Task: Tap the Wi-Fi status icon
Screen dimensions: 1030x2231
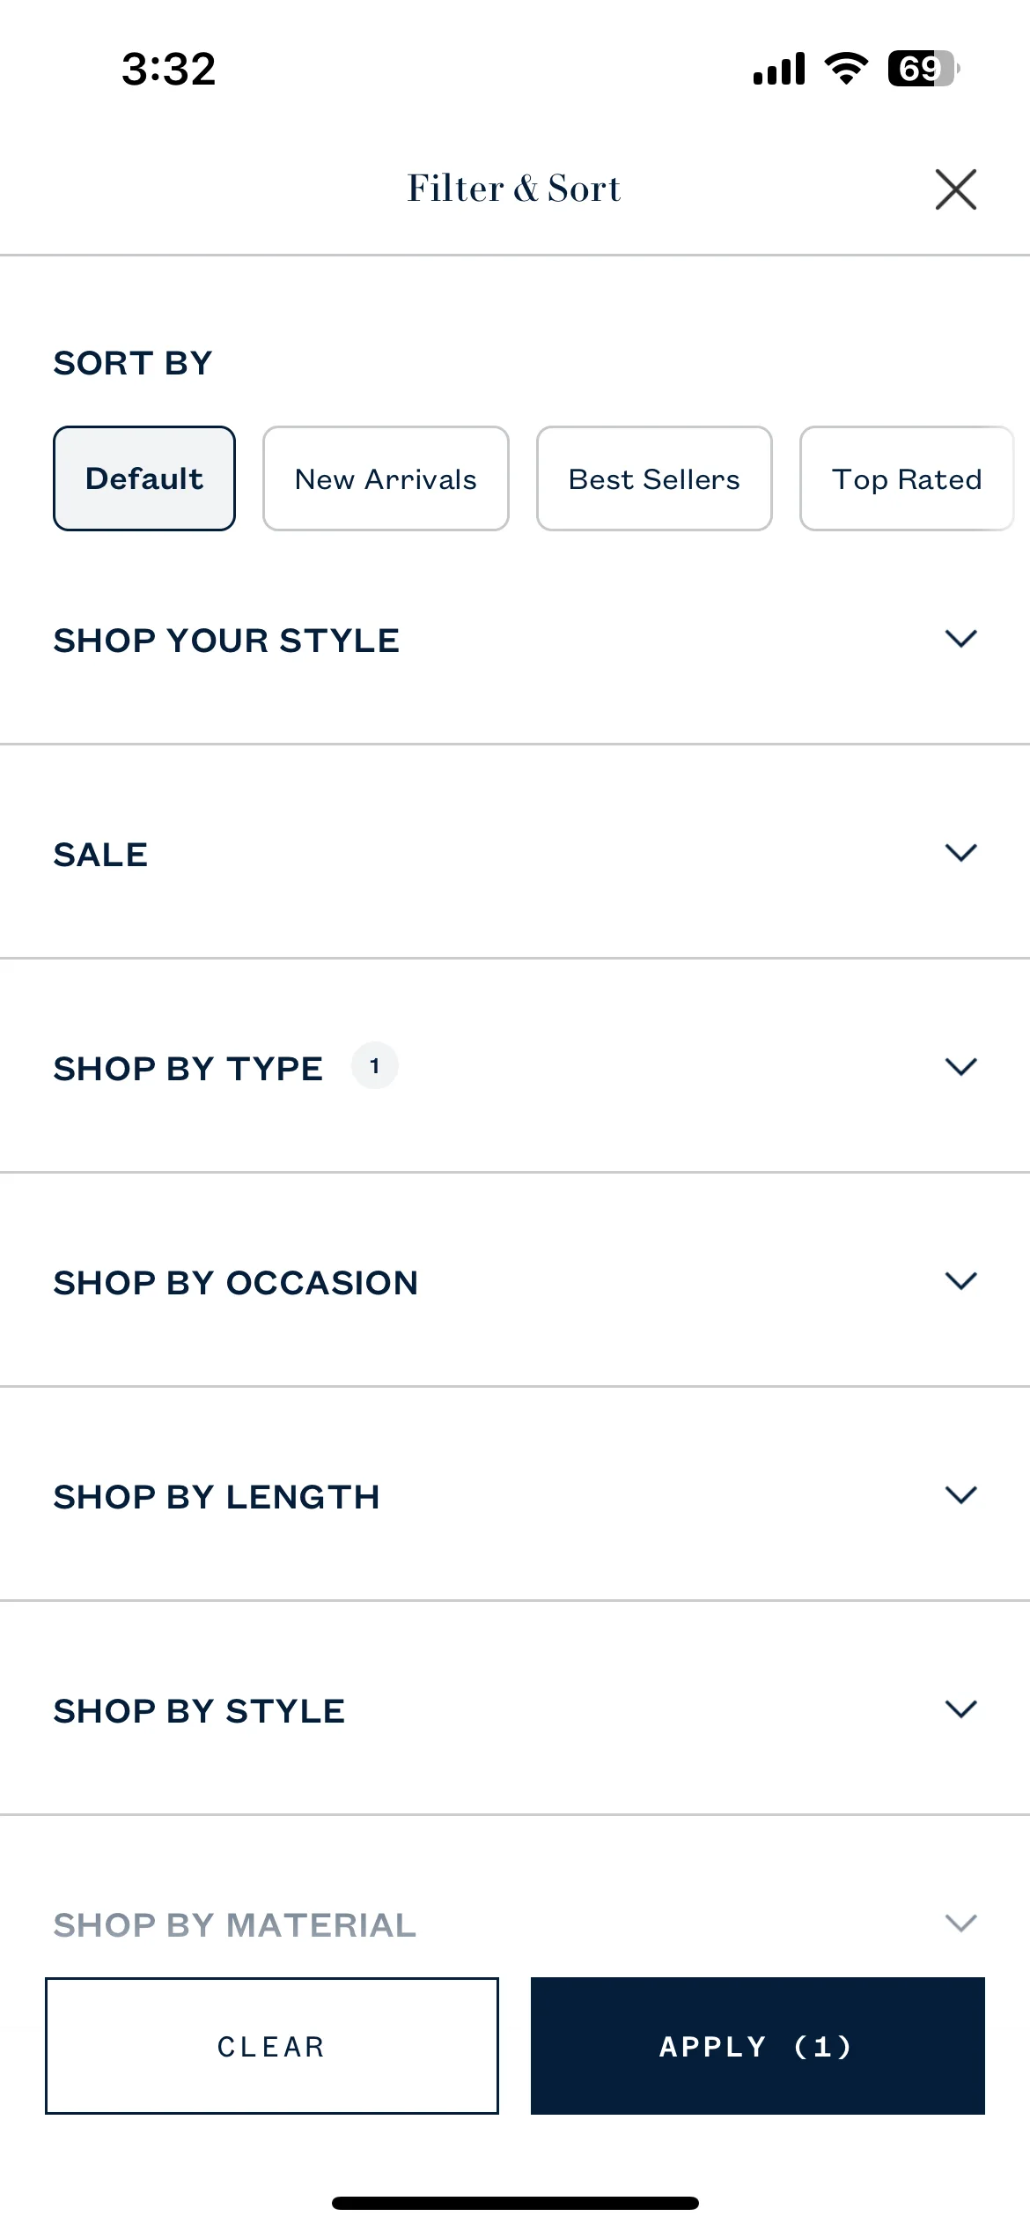Action: click(846, 69)
